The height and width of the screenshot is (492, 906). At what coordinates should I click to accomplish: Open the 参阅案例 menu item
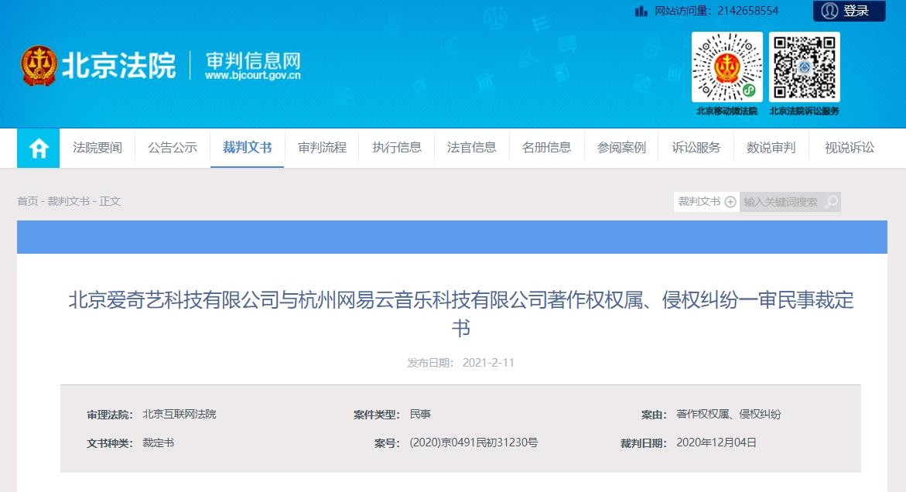click(x=621, y=148)
